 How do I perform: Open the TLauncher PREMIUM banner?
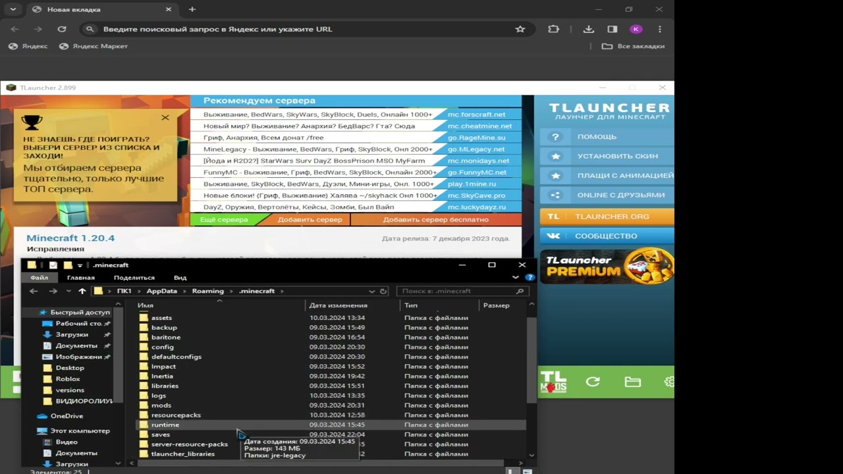coord(607,265)
